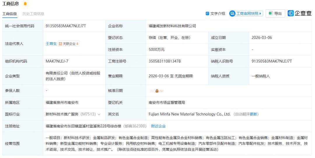This screenshot has height=158, width=315.
Task: Click the 文字介绍 document icon
Action: (207, 13)
